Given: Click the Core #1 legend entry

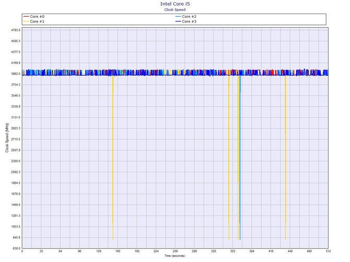Looking at the screenshot, I should click(x=34, y=21).
